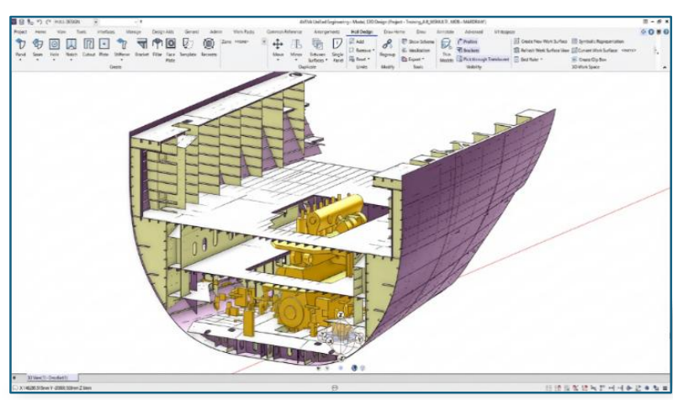
Task: Select the Hull Design tab
Action: coord(362,32)
